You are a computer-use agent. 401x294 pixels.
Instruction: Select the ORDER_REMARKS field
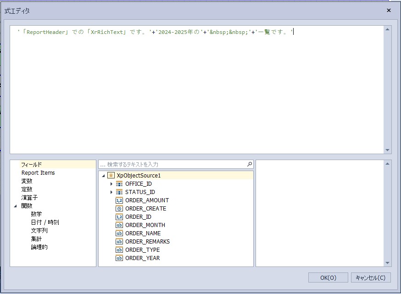[147, 242]
